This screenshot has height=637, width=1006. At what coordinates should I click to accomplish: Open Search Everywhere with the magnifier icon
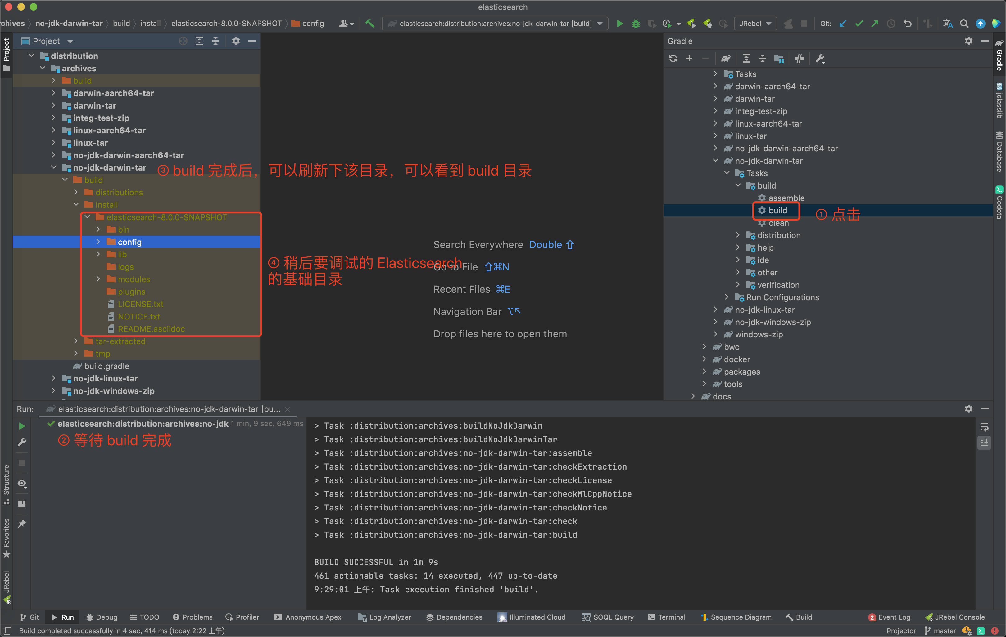[964, 24]
